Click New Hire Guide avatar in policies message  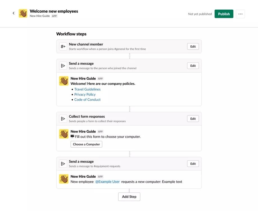pos(64,81)
